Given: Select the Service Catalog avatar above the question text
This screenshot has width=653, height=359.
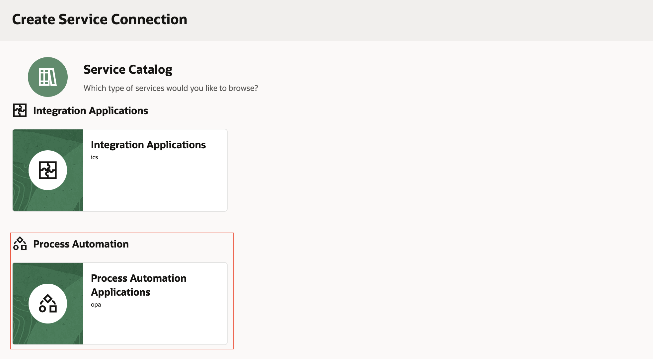Looking at the screenshot, I should (47, 77).
